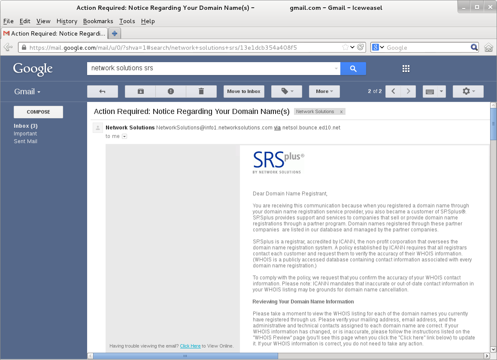Open the History menu

(67, 21)
